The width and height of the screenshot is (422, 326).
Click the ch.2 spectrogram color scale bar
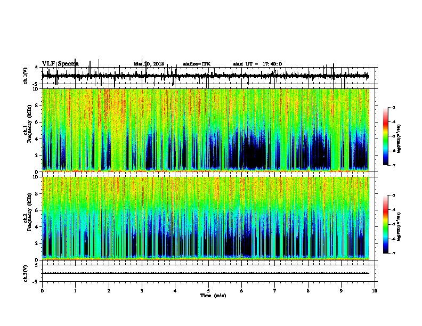pos(386,224)
